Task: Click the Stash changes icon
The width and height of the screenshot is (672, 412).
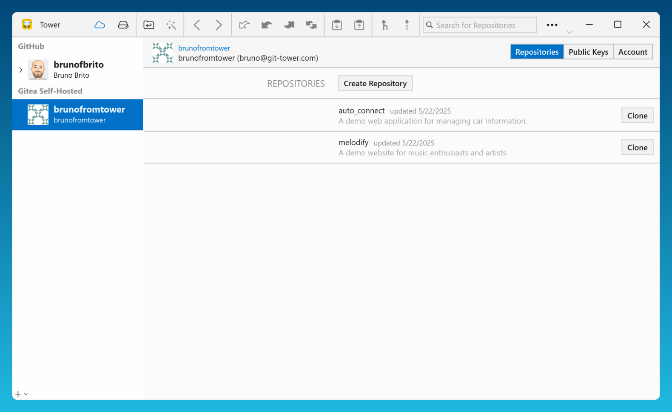Action: [x=337, y=25]
